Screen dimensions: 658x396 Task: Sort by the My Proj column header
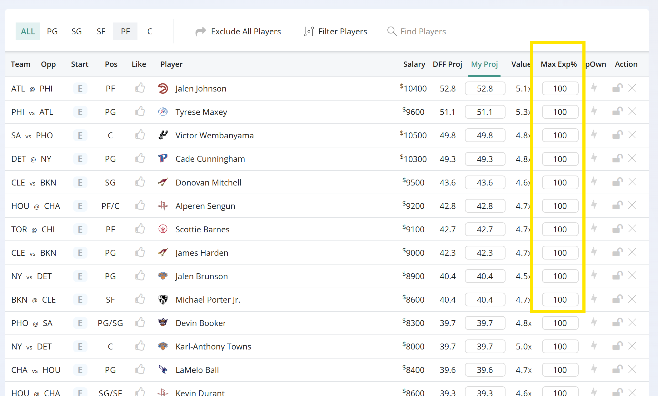pos(484,64)
